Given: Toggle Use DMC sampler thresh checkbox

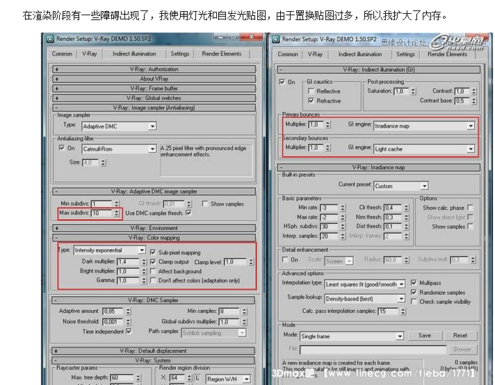Looking at the screenshot, I should (x=189, y=213).
